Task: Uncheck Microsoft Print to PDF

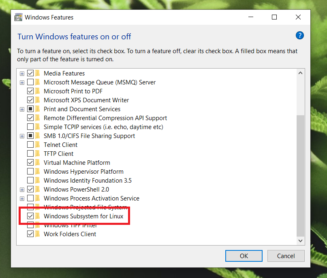Action: (30, 91)
